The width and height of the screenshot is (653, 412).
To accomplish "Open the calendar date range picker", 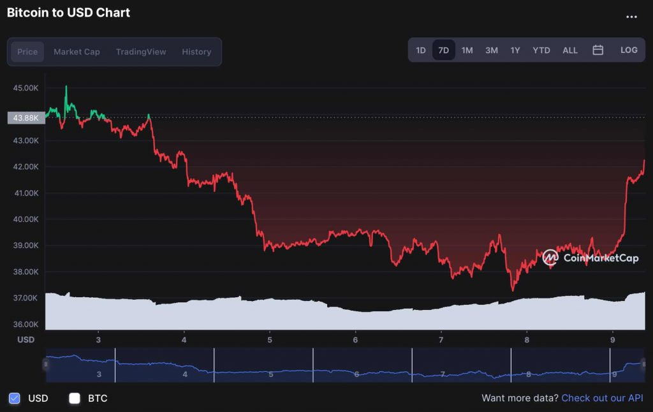I will click(598, 50).
